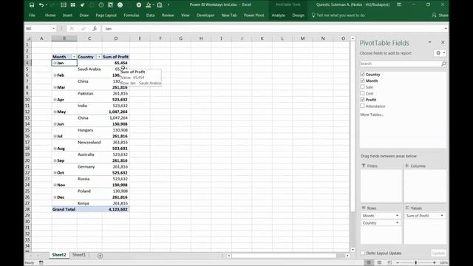
Task: Click the macro recording icon in the status bar
Action: 41,263
